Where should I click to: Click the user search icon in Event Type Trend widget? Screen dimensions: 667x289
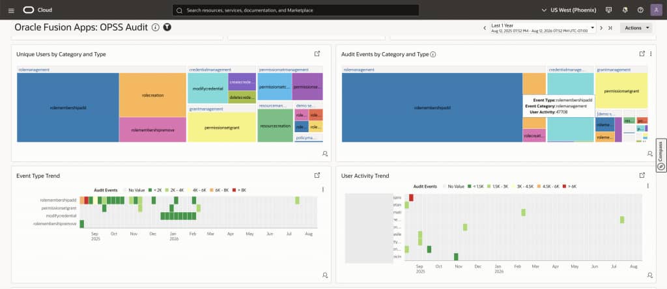(x=325, y=275)
